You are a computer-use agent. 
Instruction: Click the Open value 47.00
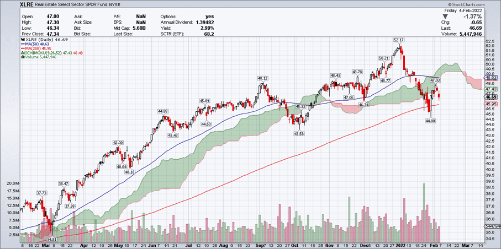point(52,17)
